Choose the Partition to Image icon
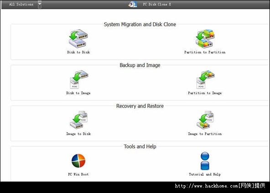The image size is (270, 193). (x=205, y=80)
